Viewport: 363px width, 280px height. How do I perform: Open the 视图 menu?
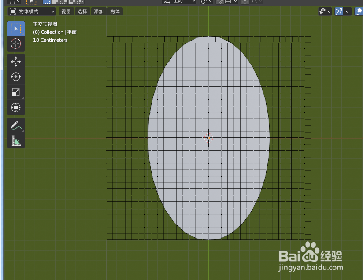[66, 11]
